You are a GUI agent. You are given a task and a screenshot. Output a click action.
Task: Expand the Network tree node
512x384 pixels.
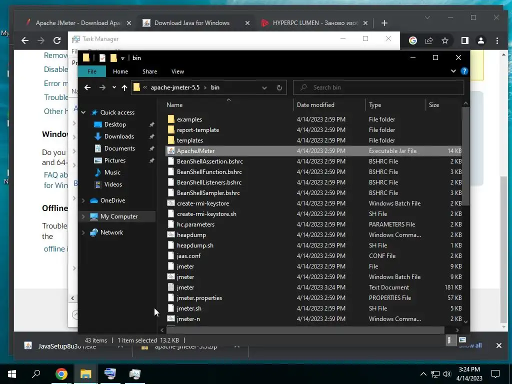click(x=83, y=232)
